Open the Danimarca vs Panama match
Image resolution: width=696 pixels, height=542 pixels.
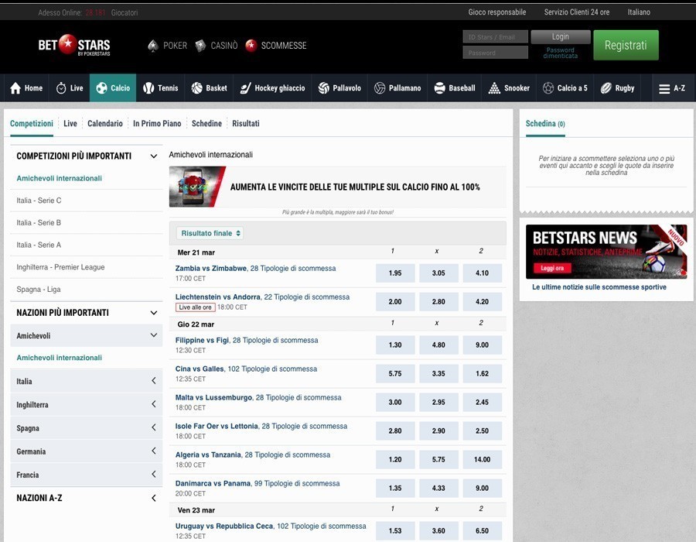(x=213, y=483)
